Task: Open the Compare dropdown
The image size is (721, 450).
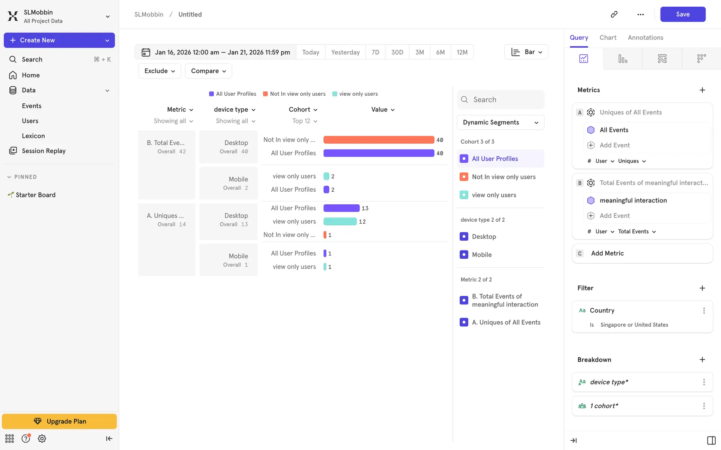Action: coord(208,71)
